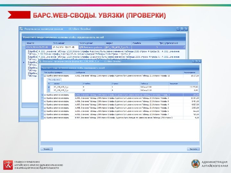Image resolution: width=231 pixels, height=173 pixels.
Task: Click Строка header in detail grid
Action: 125,84
